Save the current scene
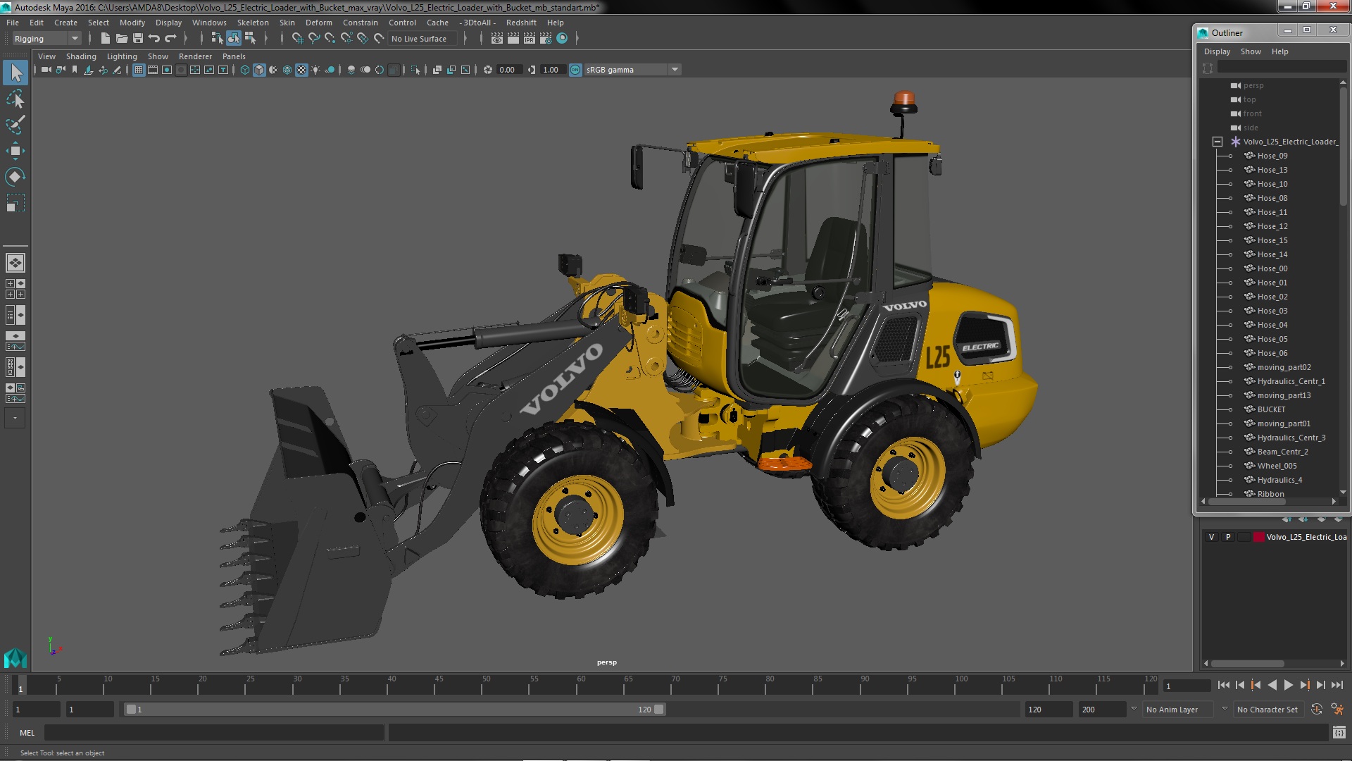1352x761 pixels. tap(138, 39)
